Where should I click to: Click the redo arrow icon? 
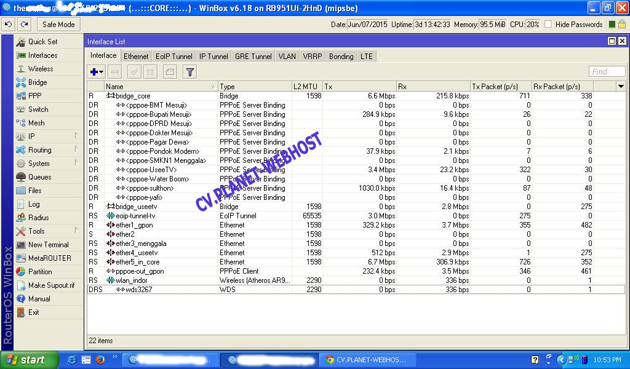(x=24, y=25)
